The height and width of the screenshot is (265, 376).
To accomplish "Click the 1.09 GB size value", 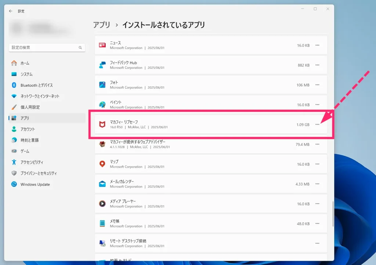I will 303,125.
